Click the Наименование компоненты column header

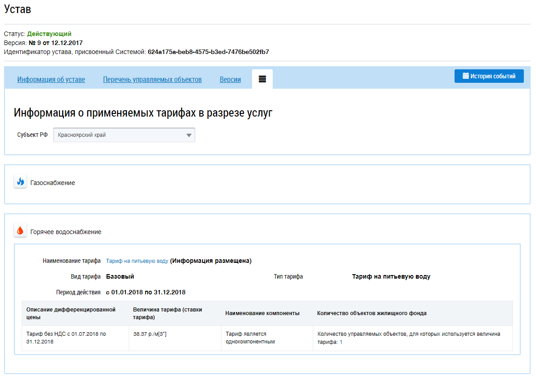(x=262, y=313)
